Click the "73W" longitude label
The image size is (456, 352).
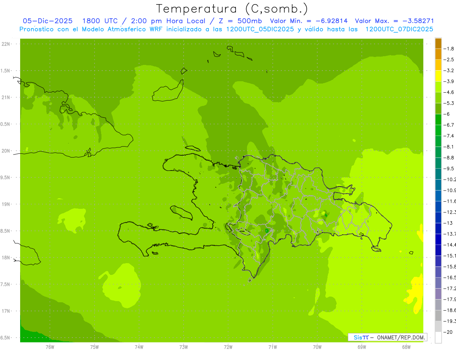click(184, 347)
